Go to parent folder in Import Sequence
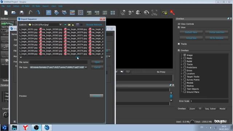The height and width of the screenshot is (131, 233). (69, 25)
